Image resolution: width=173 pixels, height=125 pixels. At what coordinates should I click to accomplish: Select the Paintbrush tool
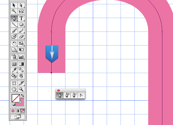click(14, 30)
